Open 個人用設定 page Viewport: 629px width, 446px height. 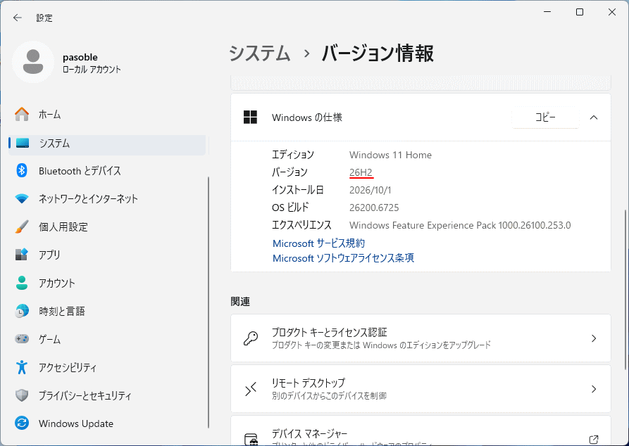pos(107,227)
